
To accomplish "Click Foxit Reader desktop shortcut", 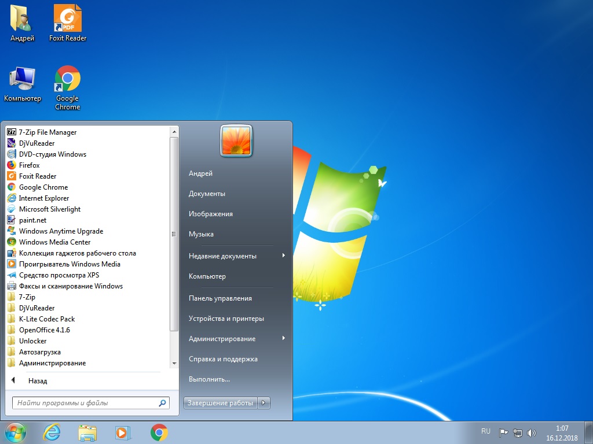I will pos(68,23).
